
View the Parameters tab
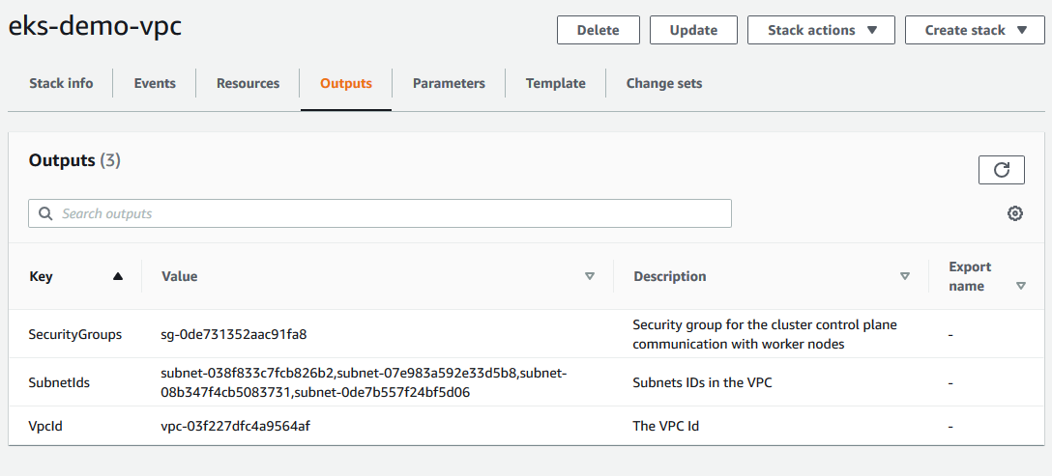[x=449, y=84]
